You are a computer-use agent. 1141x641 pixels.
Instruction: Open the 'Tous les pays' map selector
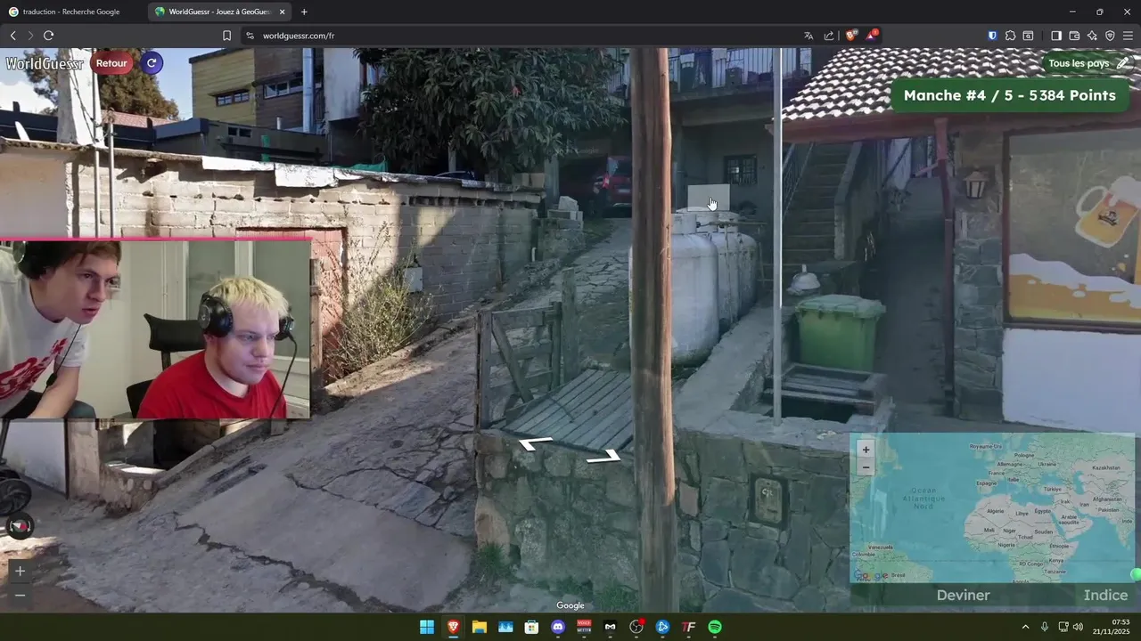coord(1088,63)
